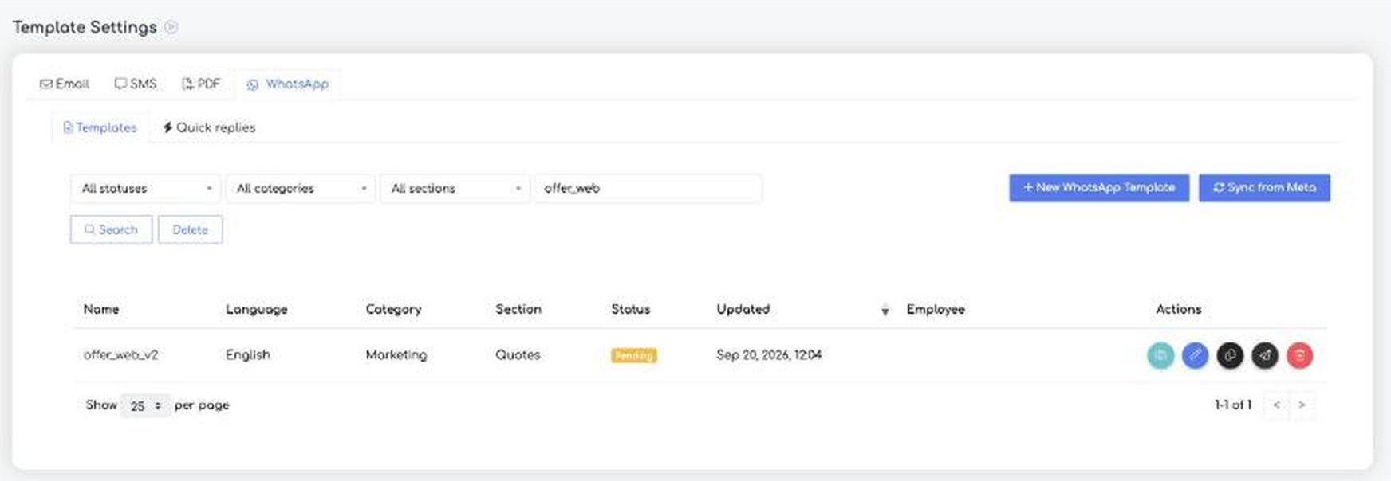
Task: Open the All sections filter dropdown
Action: tap(455, 189)
